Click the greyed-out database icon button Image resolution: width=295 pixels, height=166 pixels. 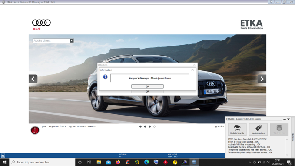279,129
